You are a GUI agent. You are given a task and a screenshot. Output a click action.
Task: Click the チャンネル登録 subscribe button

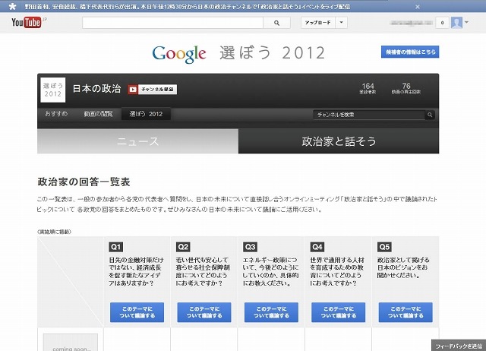[157, 90]
